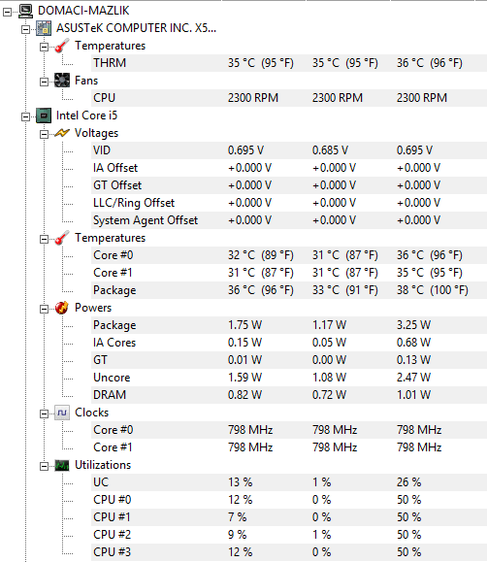Image resolution: width=487 pixels, height=562 pixels.
Task: Select the CPU #3 utilization row
Action: pos(289,552)
